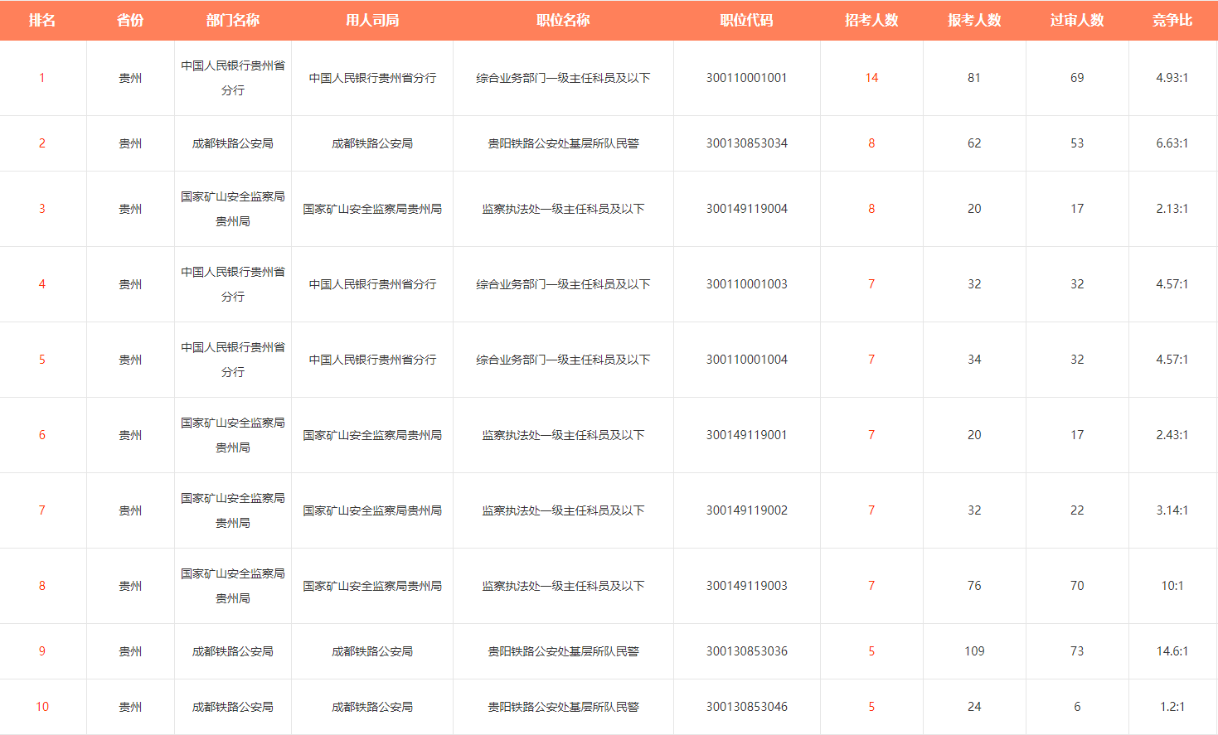
Task: Select the 10:1 competition ratio
Action: 1172,586
